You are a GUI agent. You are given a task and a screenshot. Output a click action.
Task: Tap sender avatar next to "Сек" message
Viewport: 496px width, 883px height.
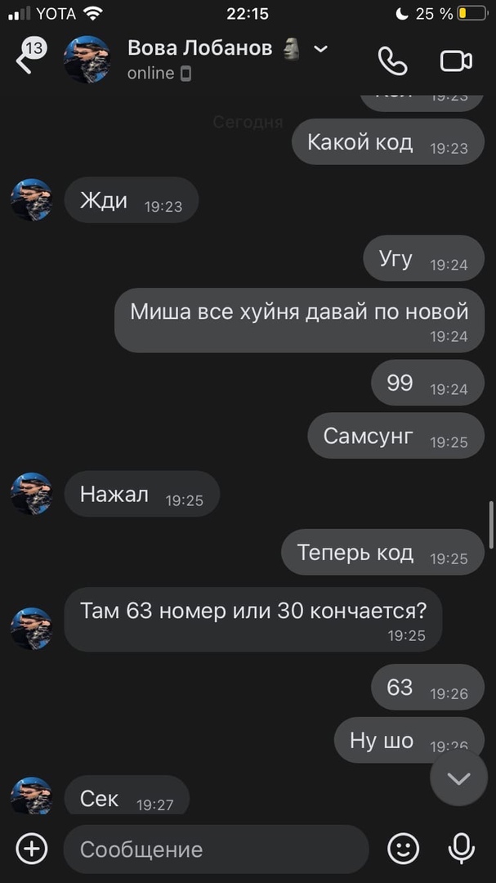(x=32, y=796)
